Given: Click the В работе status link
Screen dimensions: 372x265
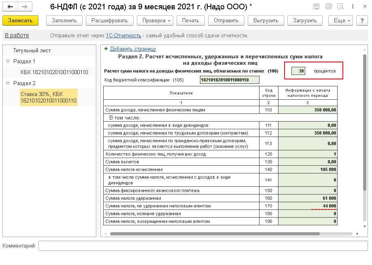Looking at the screenshot, I should (17, 36).
